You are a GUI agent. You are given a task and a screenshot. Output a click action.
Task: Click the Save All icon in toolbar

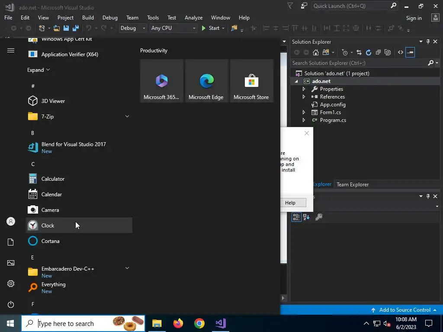pos(76,28)
